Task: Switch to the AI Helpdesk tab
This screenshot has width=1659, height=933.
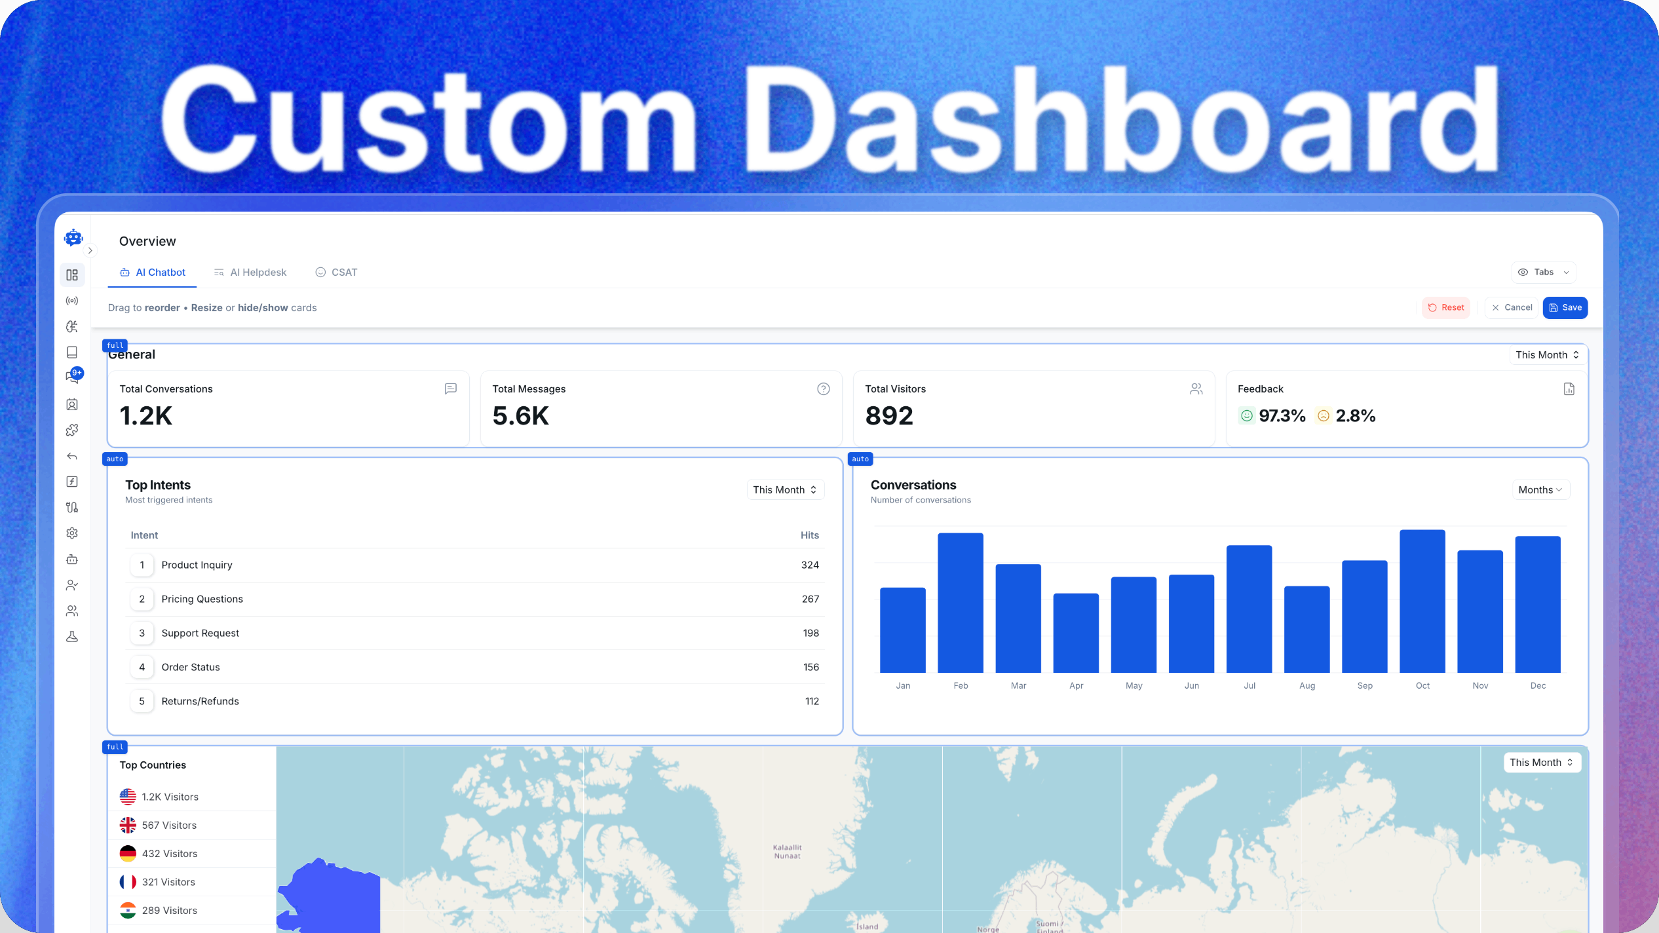Action: coord(250,272)
